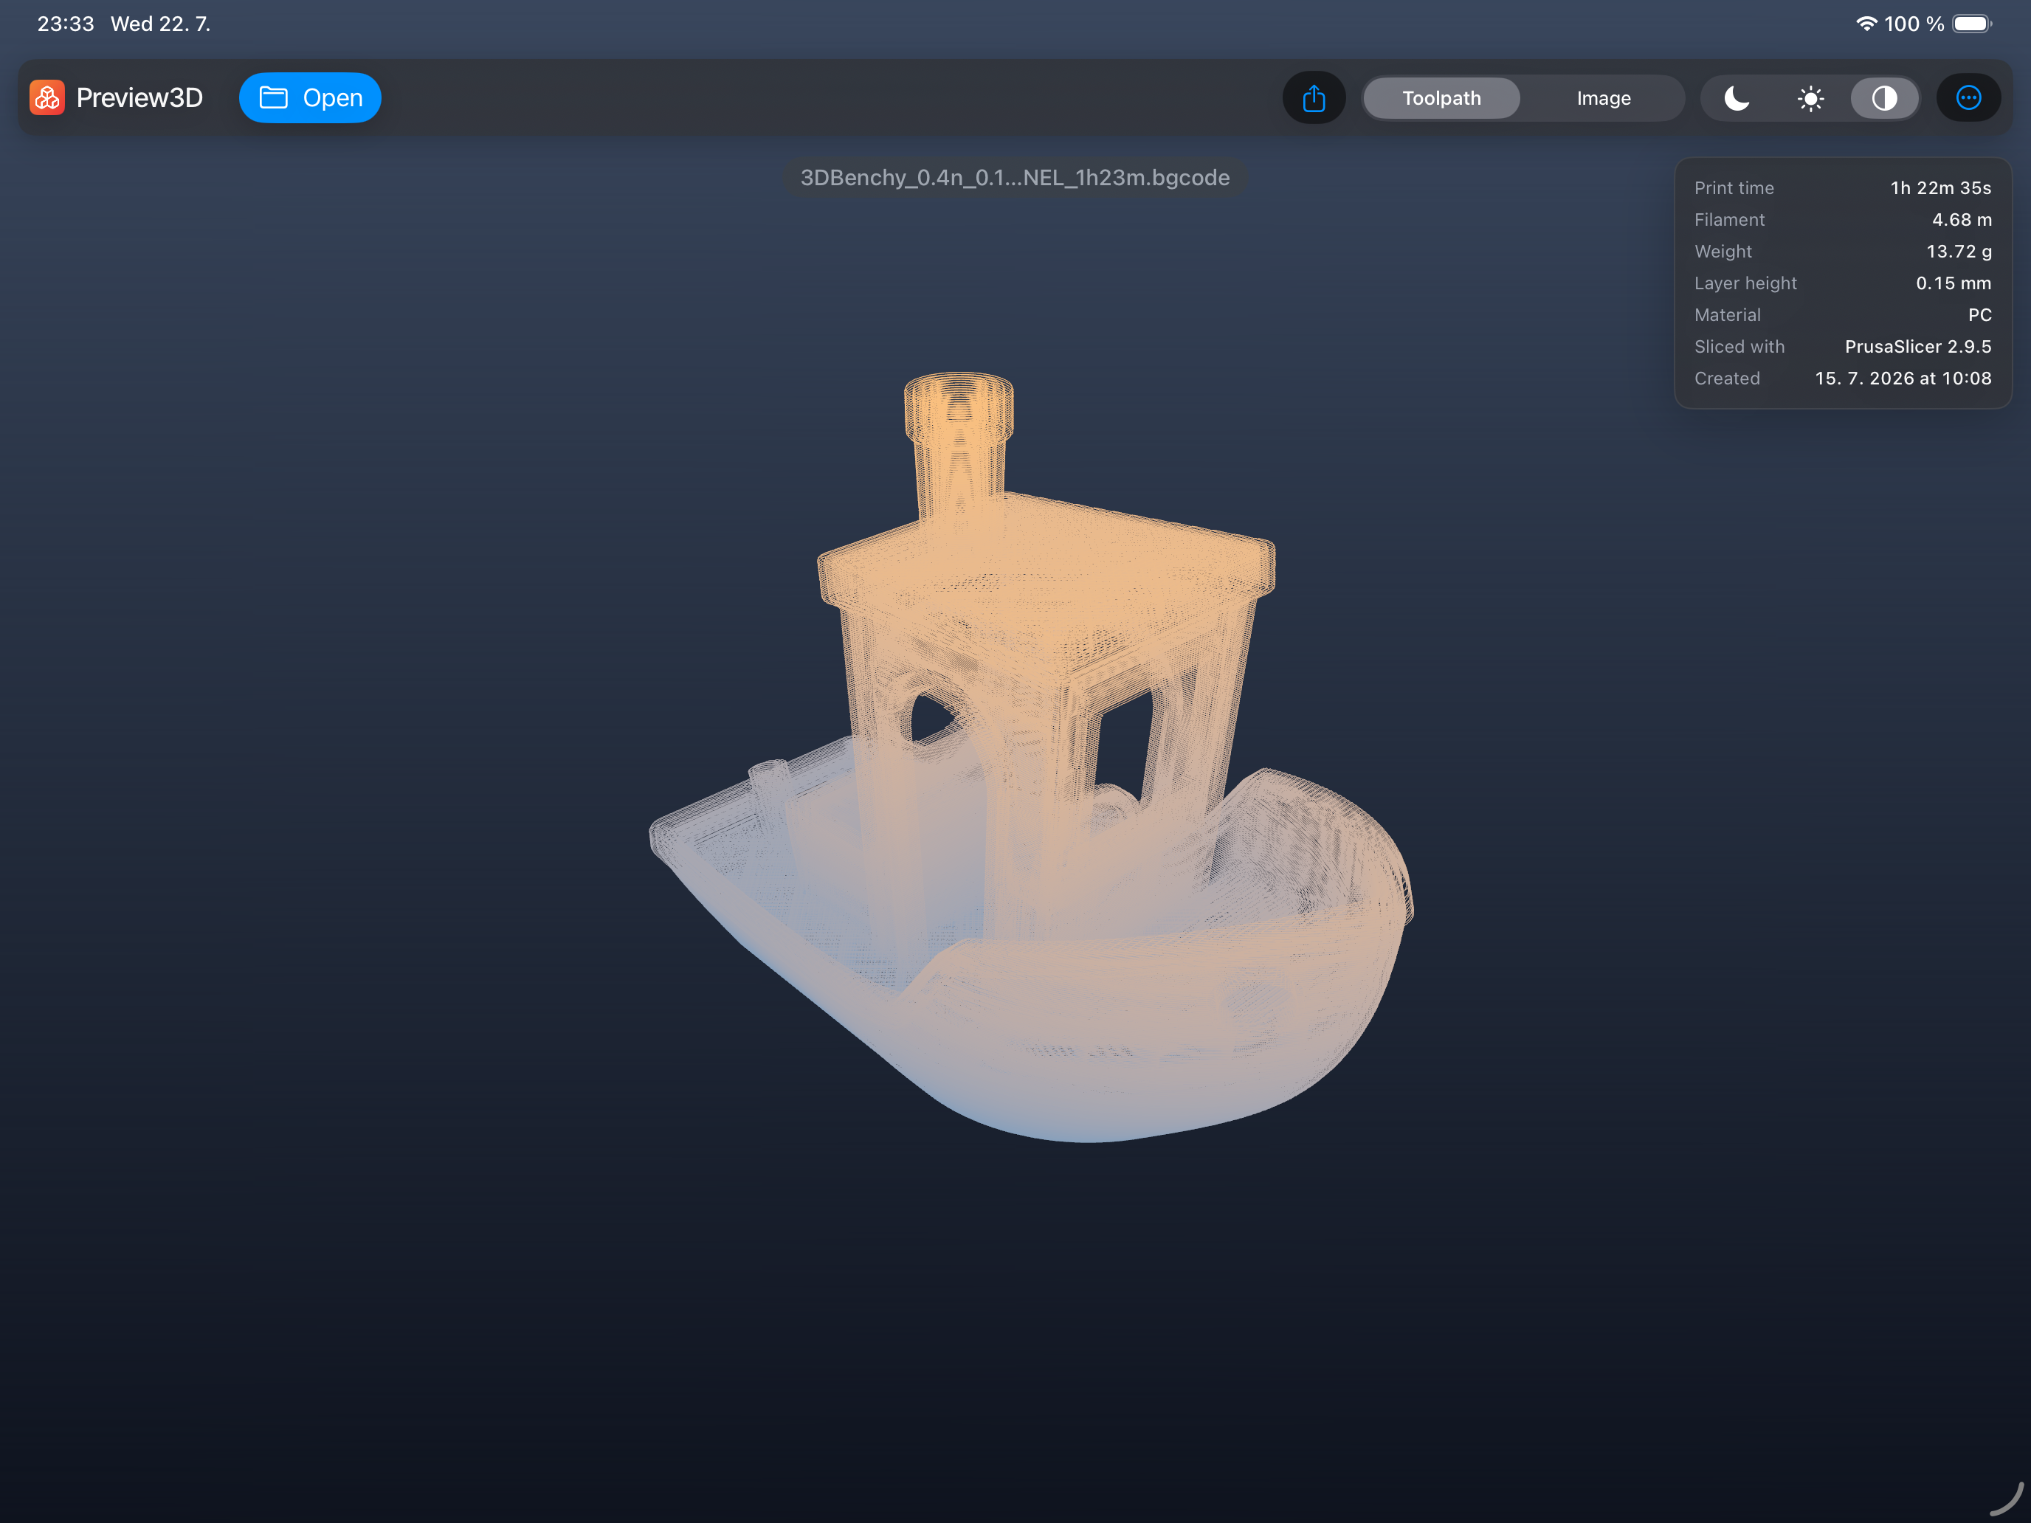2031x1523 pixels.
Task: Click the date Wed 22. 7.
Action: [x=161, y=24]
